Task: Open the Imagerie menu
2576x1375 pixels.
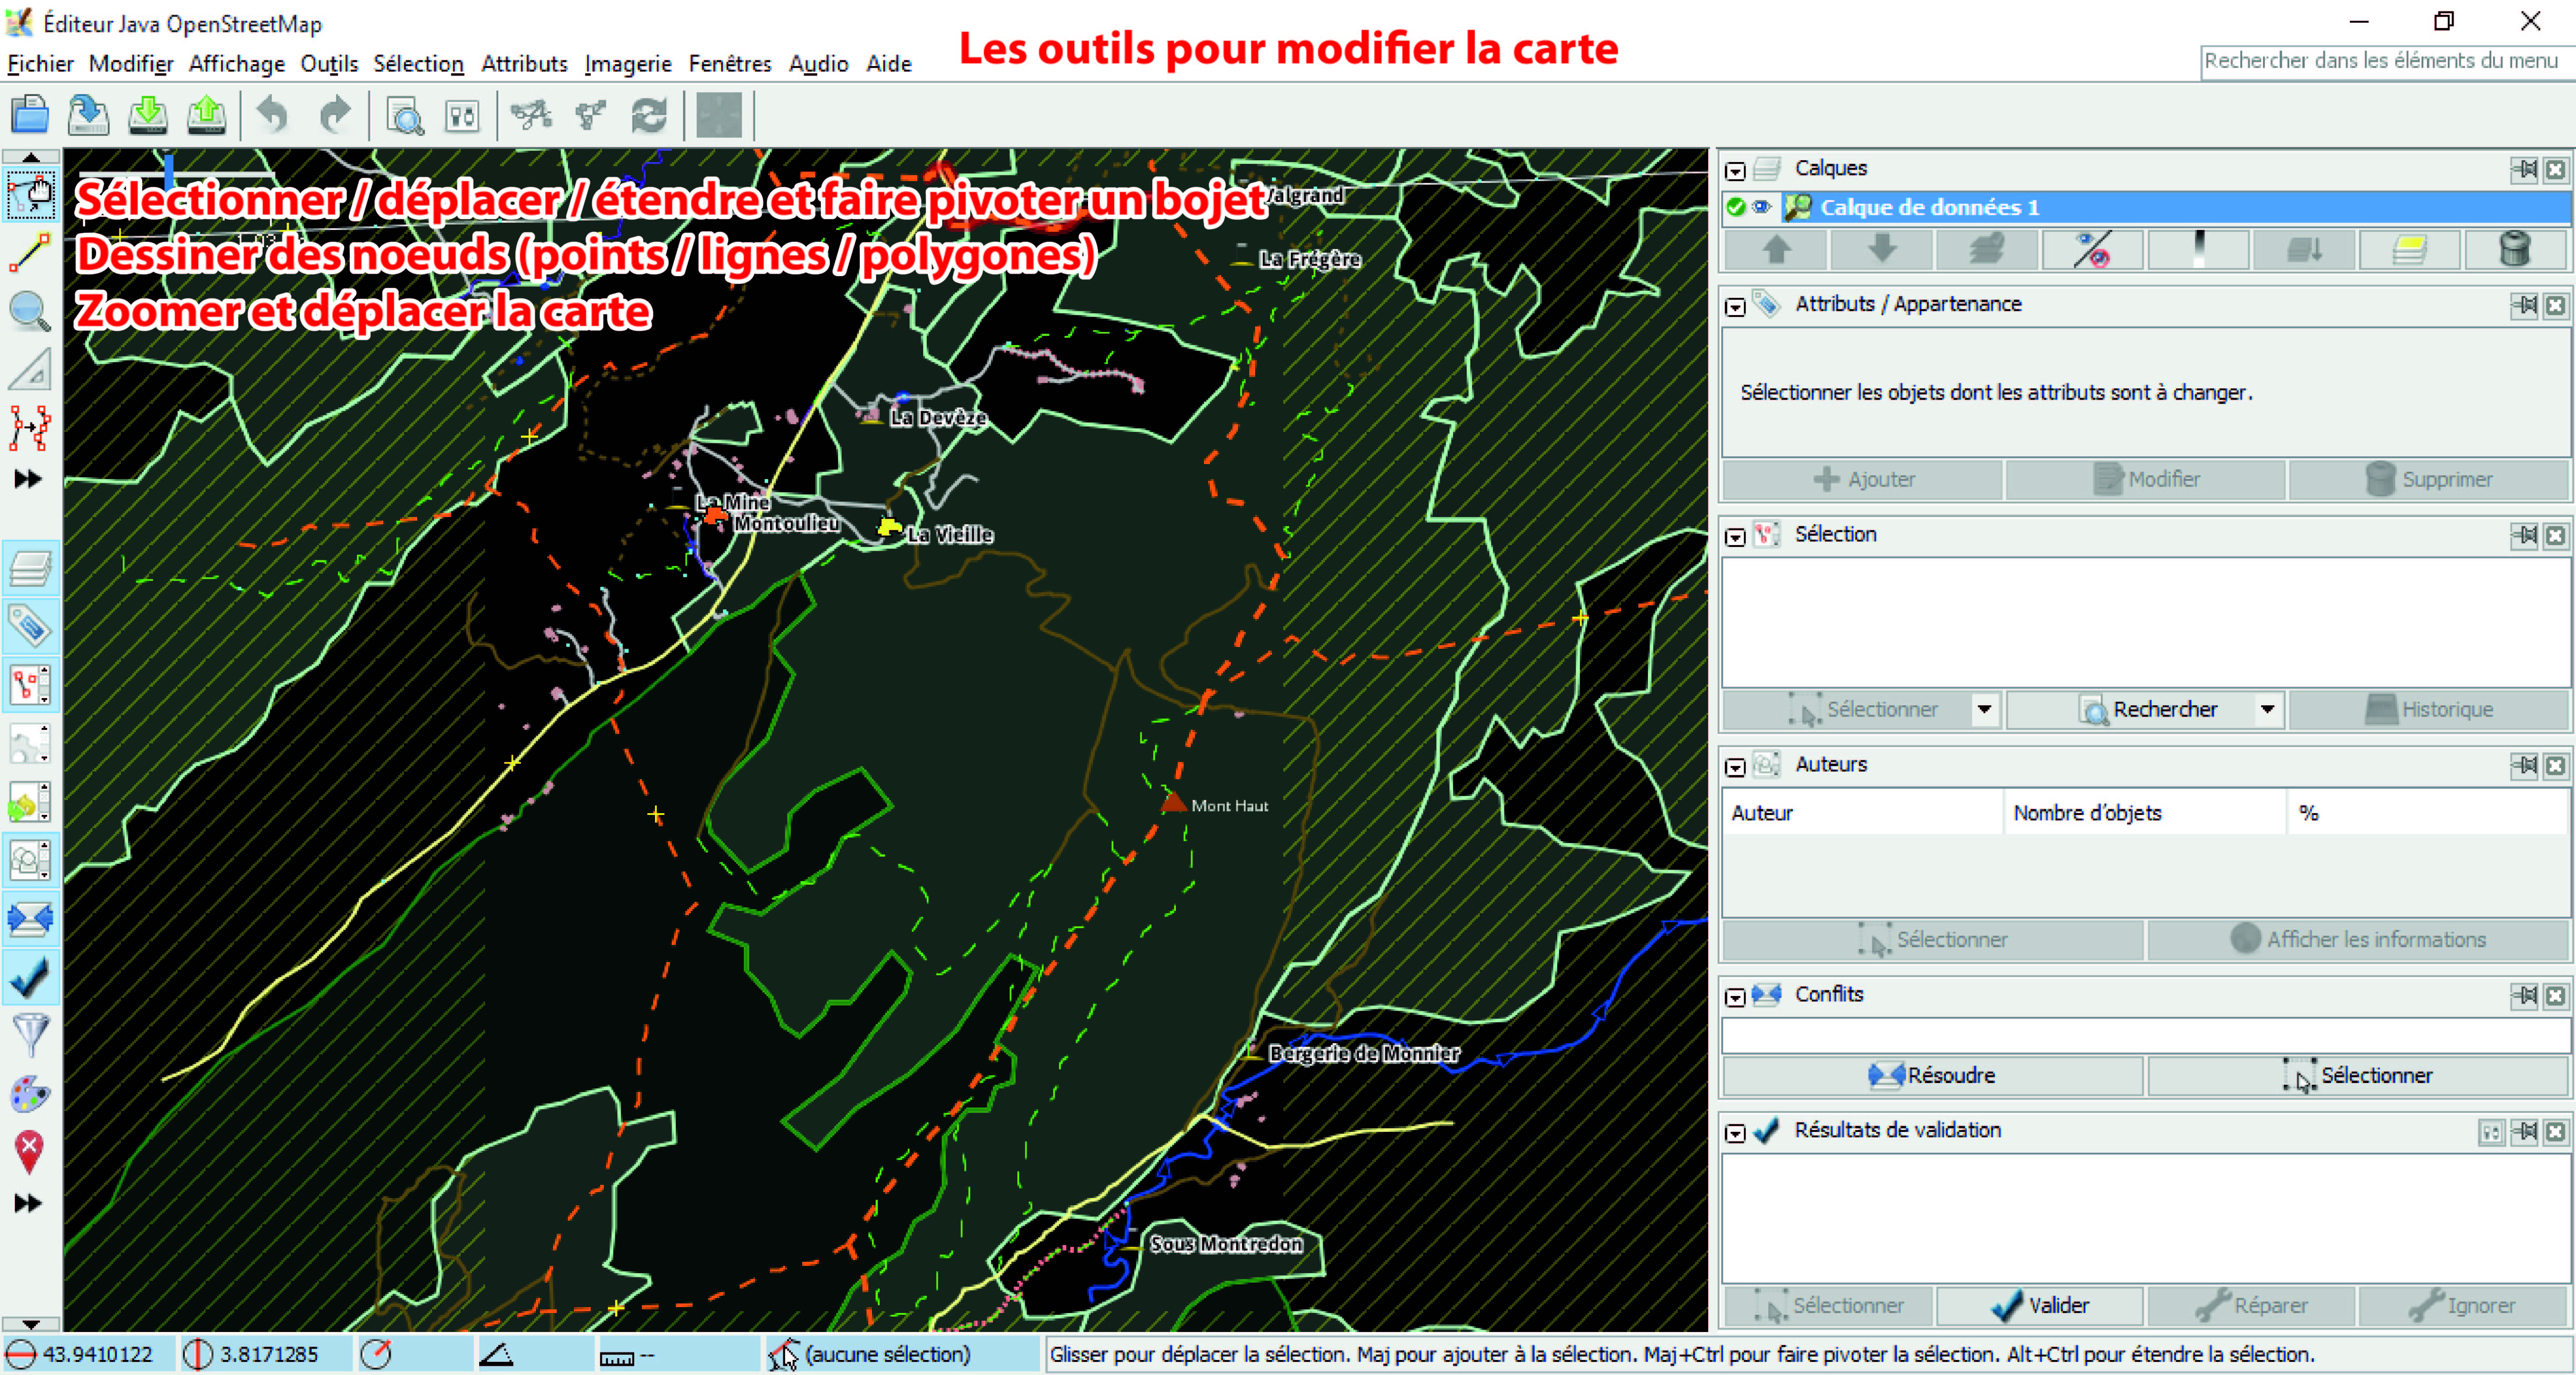Action: coord(628,64)
